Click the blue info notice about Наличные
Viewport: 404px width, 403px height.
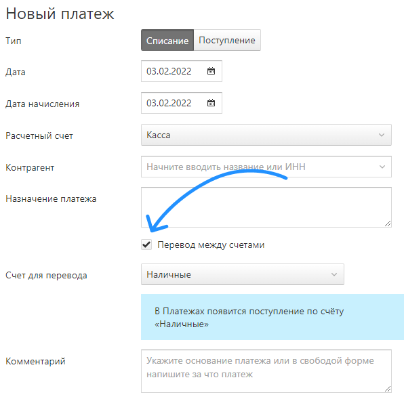pyautogui.click(x=272, y=317)
